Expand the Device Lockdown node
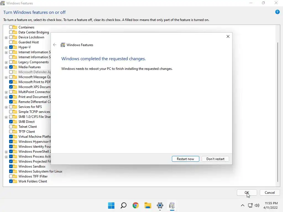The height and width of the screenshot is (212, 283). coord(6,38)
